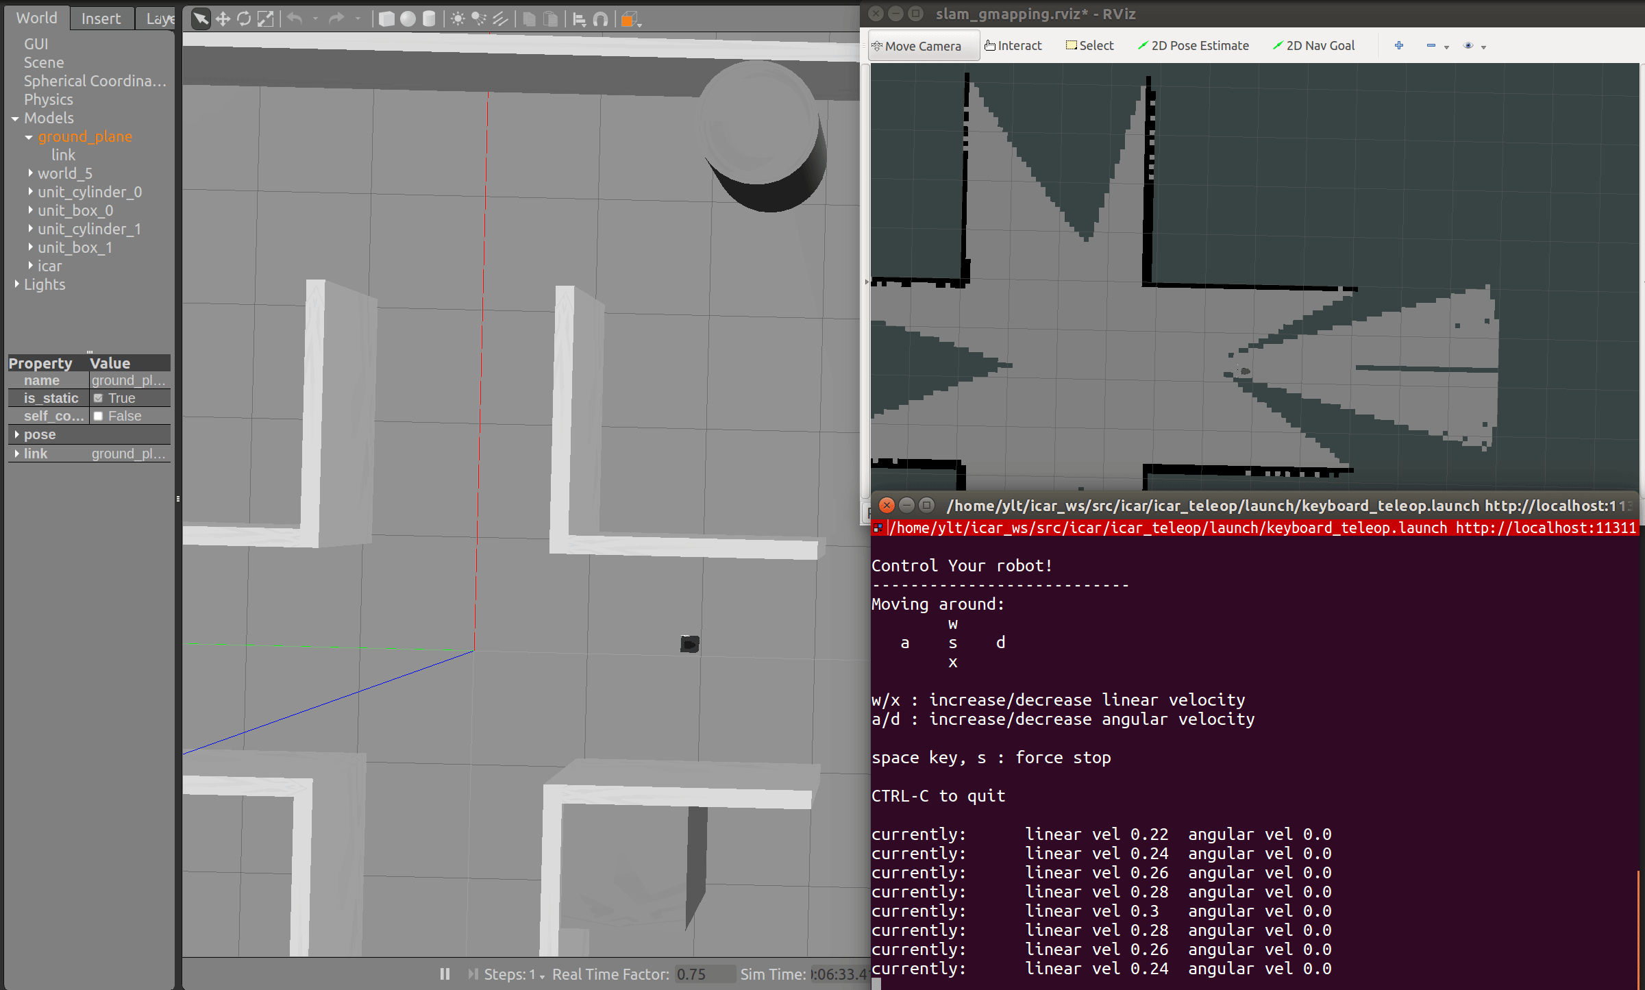This screenshot has width=1645, height=990.
Task: Open the redo history dropdown arrow
Action: click(358, 19)
